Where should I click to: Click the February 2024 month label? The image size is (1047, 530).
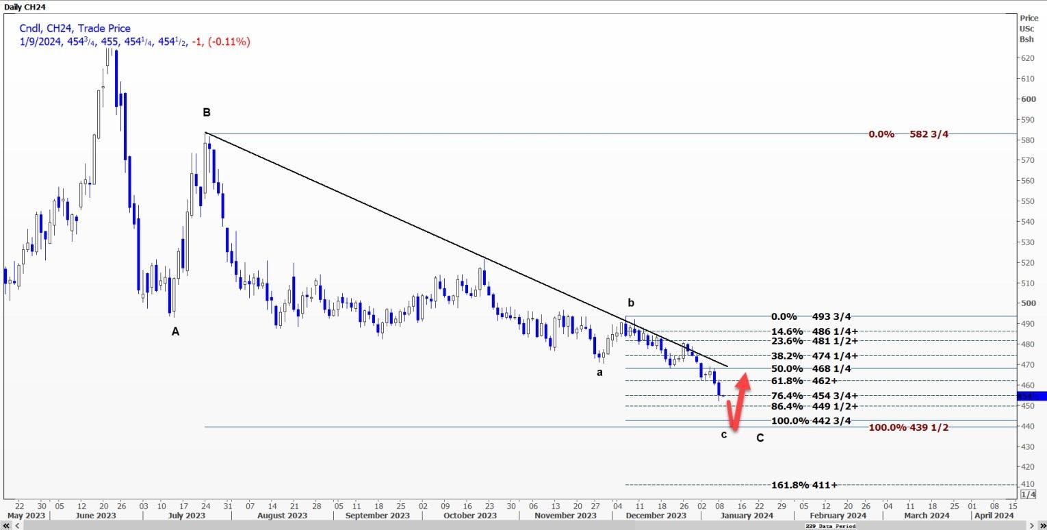pyautogui.click(x=837, y=516)
